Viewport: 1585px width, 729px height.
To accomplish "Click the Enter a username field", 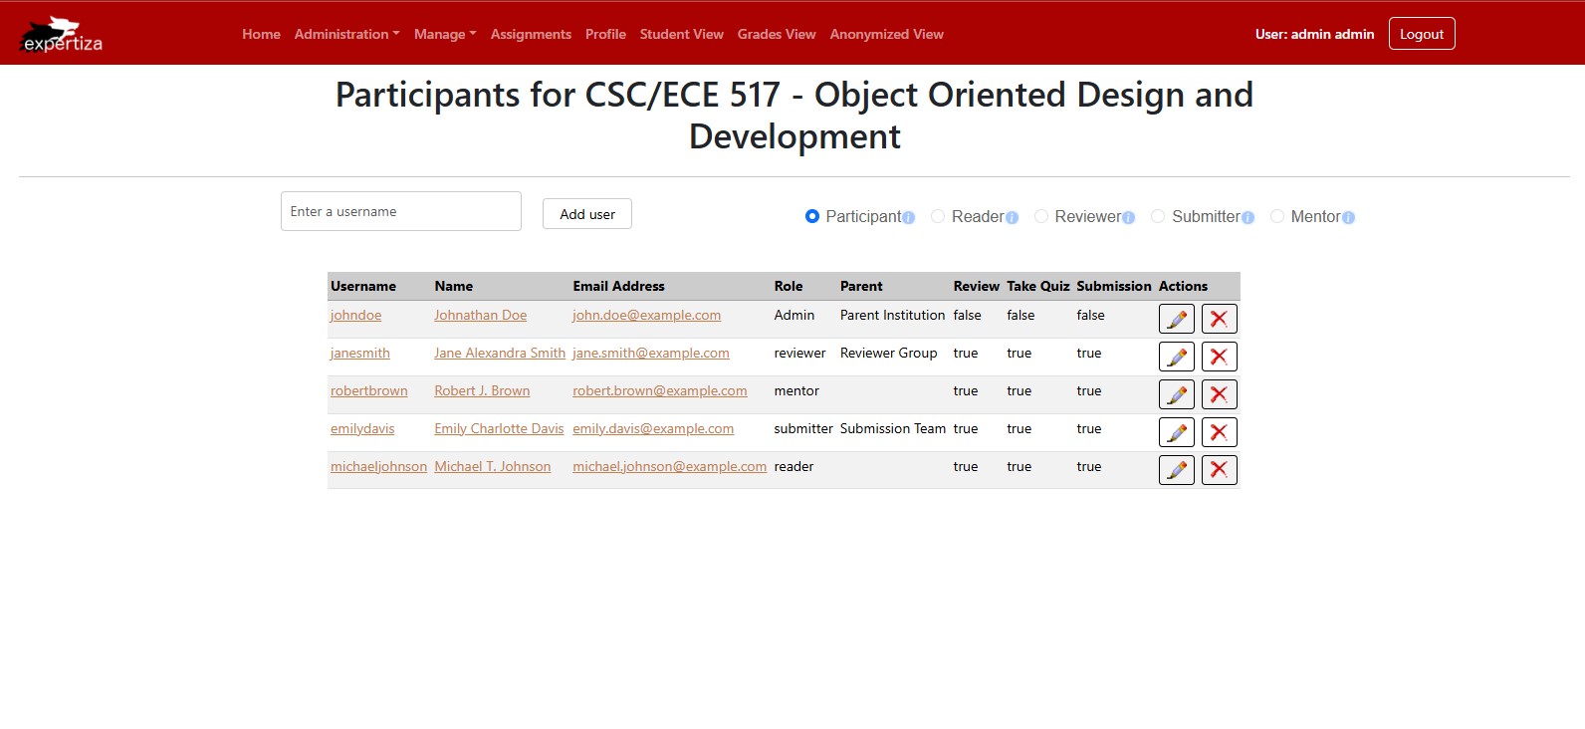I will [400, 211].
